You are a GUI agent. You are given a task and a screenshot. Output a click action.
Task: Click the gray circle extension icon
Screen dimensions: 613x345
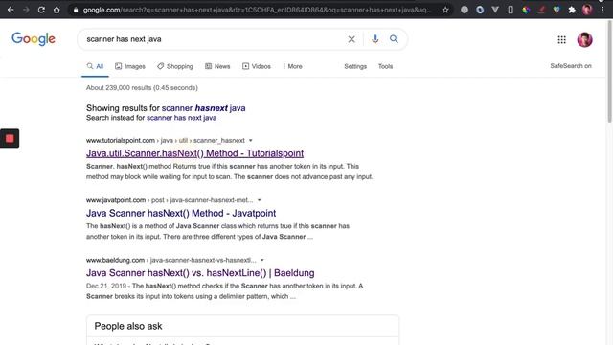464,10
